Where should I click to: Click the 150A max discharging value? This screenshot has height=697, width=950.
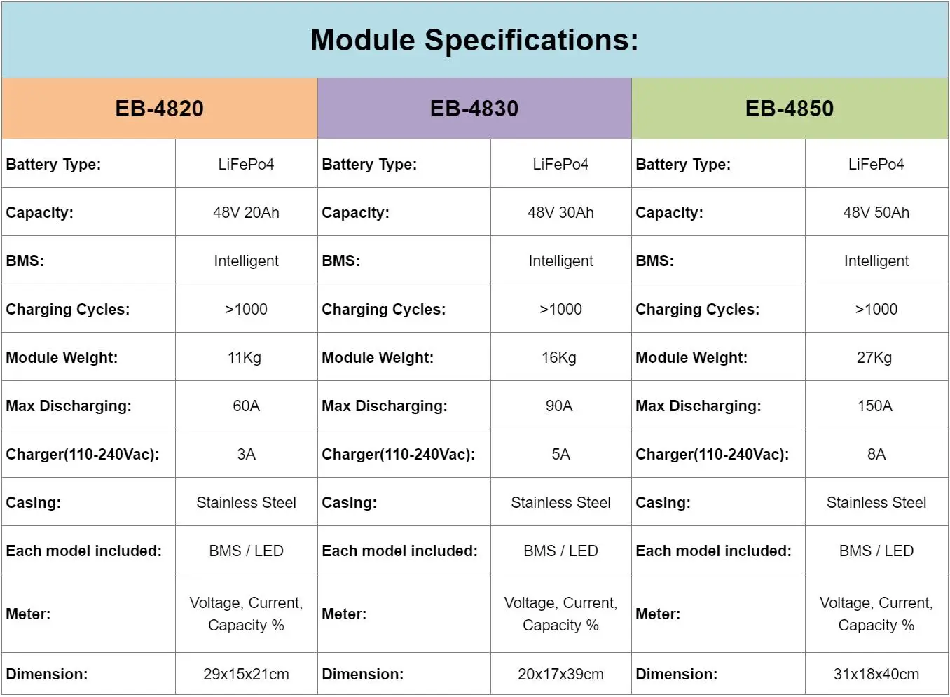875,406
